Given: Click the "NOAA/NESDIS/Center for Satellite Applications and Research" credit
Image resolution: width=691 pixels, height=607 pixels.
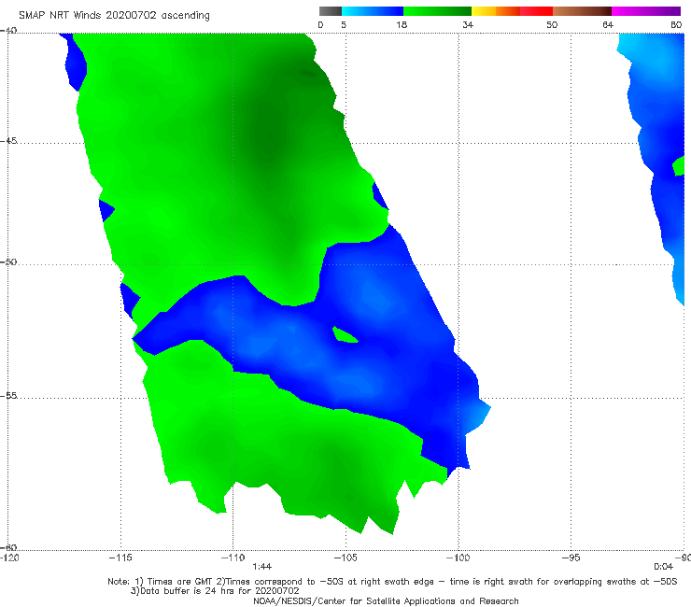Looking at the screenshot, I should (x=386, y=601).
